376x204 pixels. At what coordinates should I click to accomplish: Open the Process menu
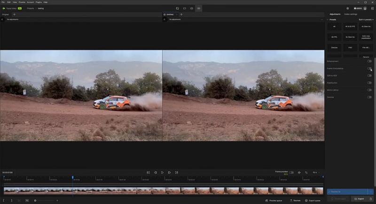coord(22,2)
